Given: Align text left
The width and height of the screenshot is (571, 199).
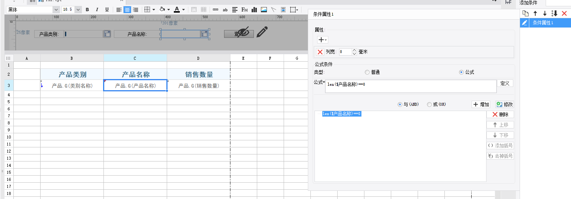Looking at the screenshot, I should pos(119,10).
